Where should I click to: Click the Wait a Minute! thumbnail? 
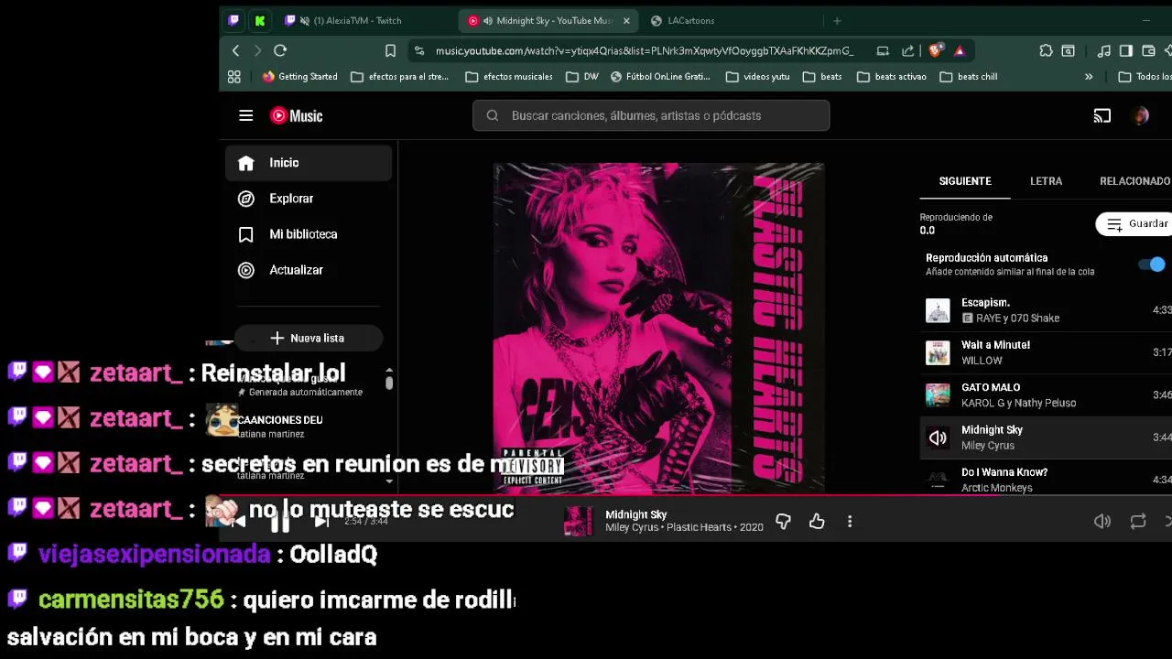click(938, 352)
